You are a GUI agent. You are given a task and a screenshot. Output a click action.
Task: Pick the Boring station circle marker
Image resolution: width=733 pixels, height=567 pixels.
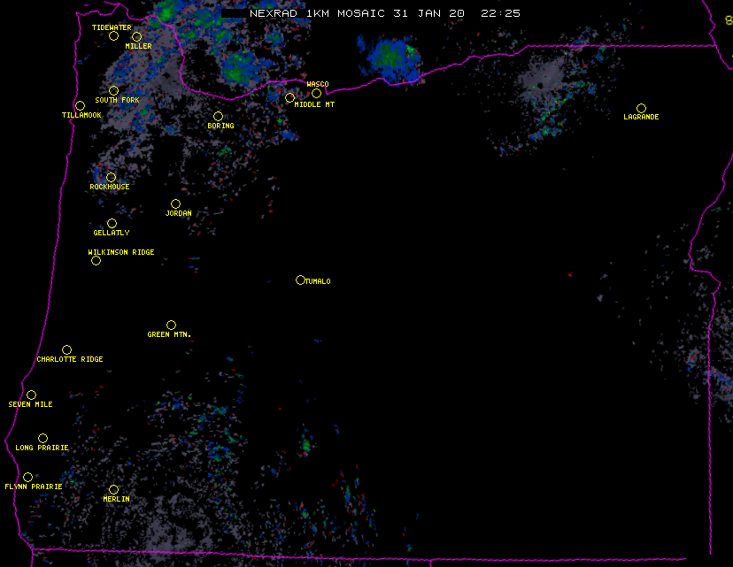point(218,116)
